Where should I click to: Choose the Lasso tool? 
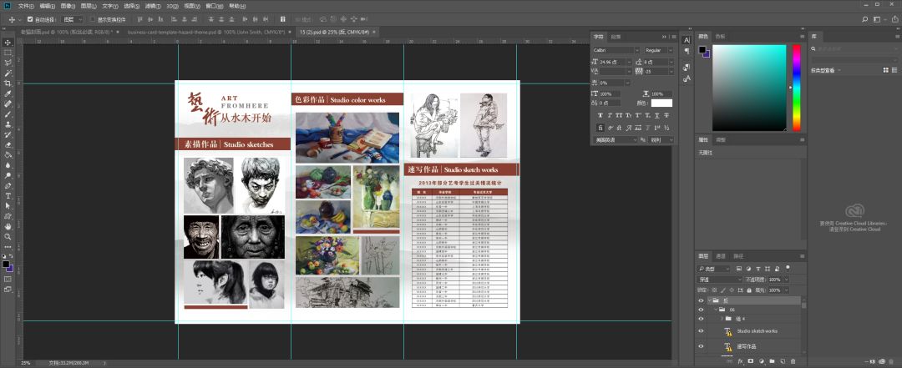tap(8, 63)
